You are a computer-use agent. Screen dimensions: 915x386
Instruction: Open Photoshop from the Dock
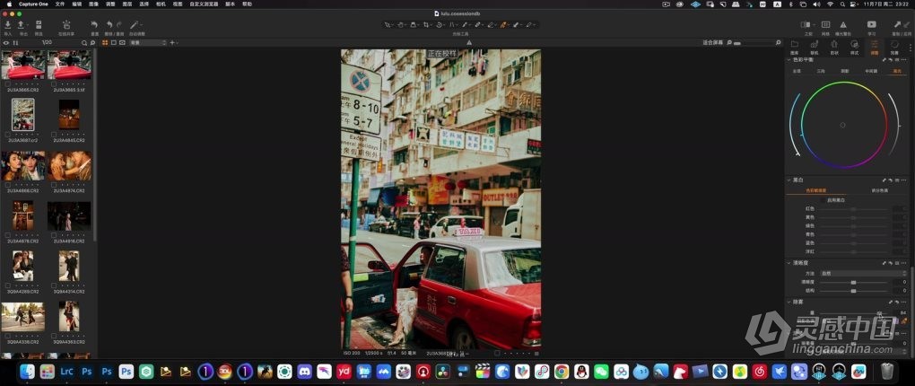click(88, 371)
